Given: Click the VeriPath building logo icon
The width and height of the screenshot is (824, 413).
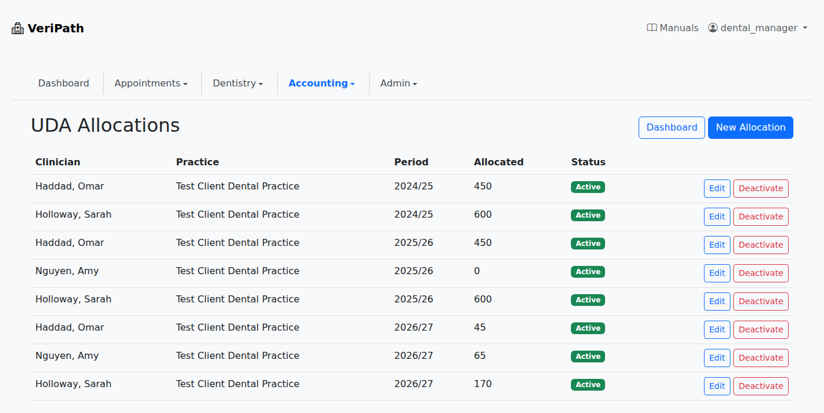Looking at the screenshot, I should pyautogui.click(x=18, y=28).
